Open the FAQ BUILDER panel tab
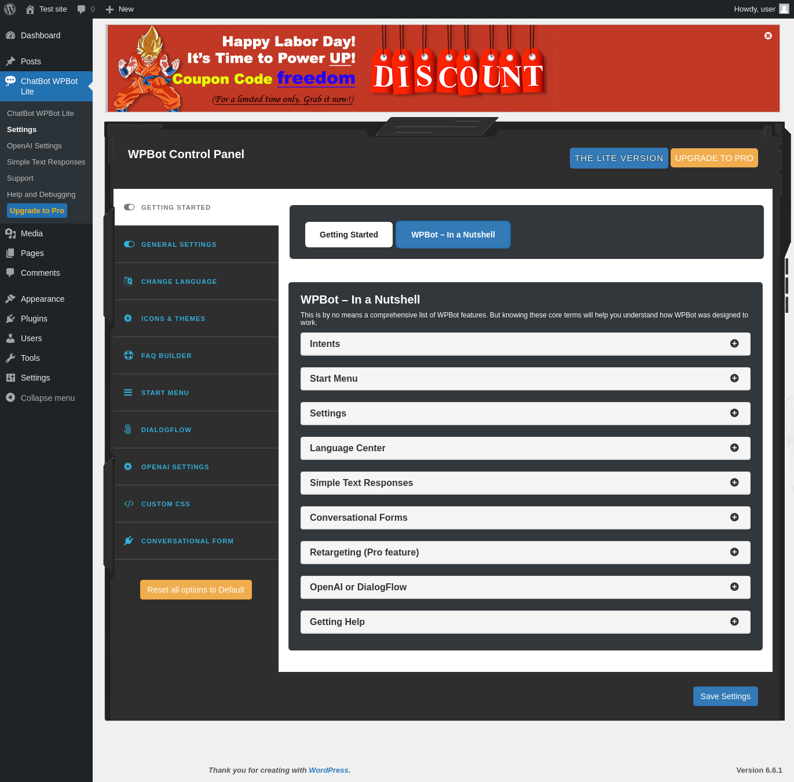Image resolution: width=794 pixels, height=782 pixels. [196, 356]
